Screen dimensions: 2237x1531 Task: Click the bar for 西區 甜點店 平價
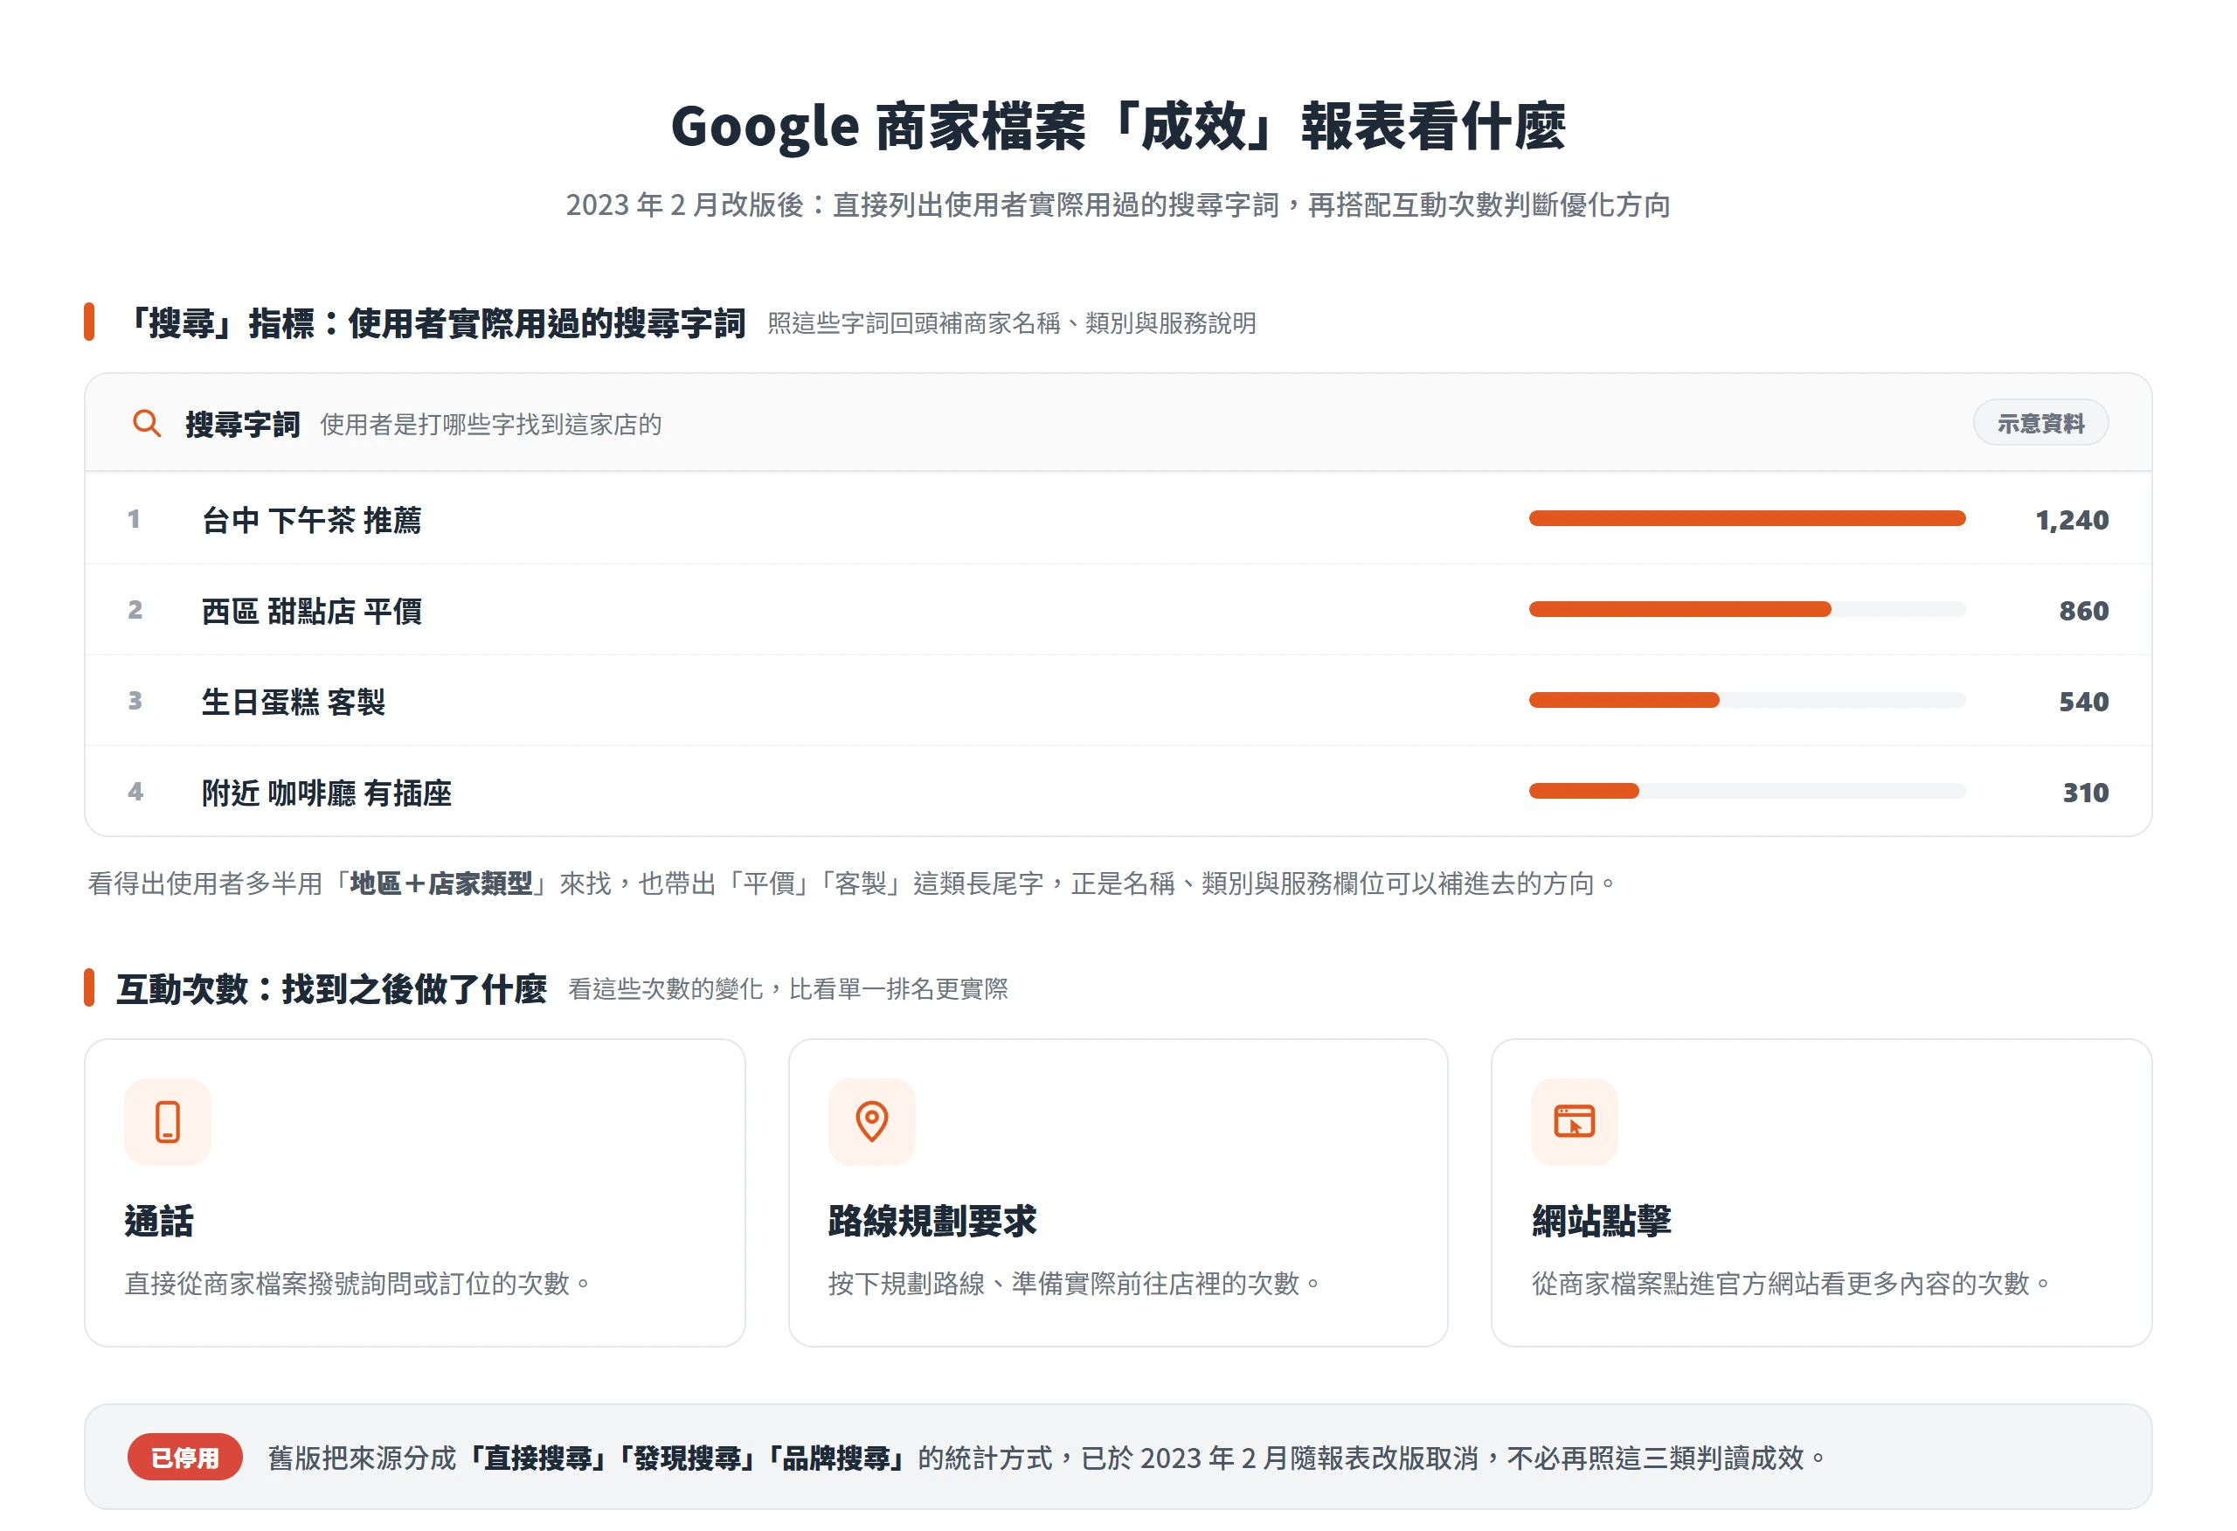[1746, 609]
